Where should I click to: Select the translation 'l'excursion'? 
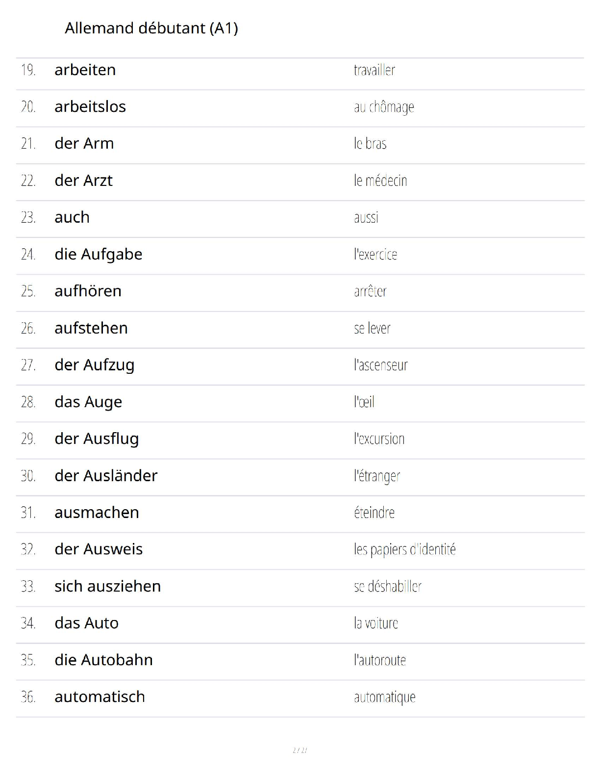tap(379, 439)
